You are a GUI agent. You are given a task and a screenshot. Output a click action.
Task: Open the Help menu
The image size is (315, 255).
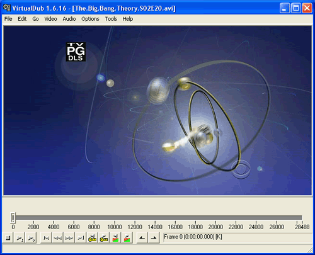tap(128, 19)
